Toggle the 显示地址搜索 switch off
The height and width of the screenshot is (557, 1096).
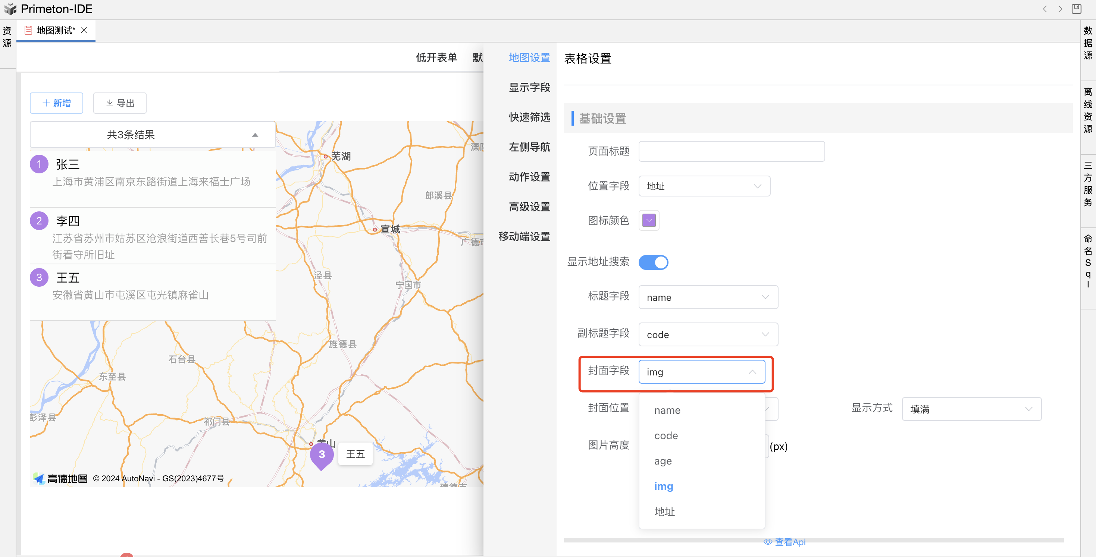click(653, 262)
